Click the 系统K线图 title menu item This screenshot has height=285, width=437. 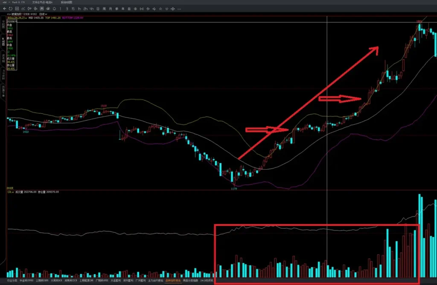tap(66, 2)
